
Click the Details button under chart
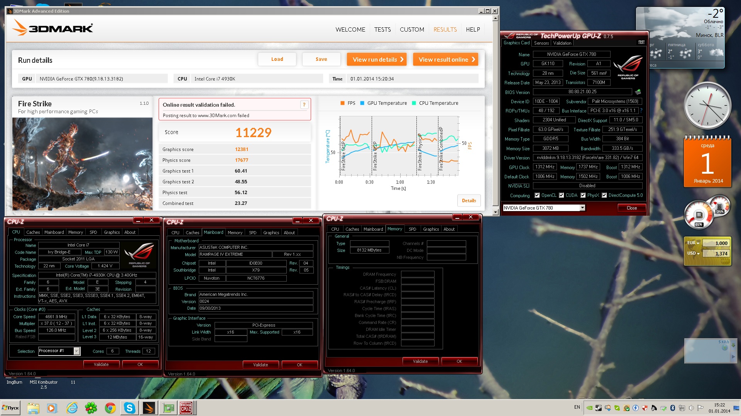(x=469, y=201)
